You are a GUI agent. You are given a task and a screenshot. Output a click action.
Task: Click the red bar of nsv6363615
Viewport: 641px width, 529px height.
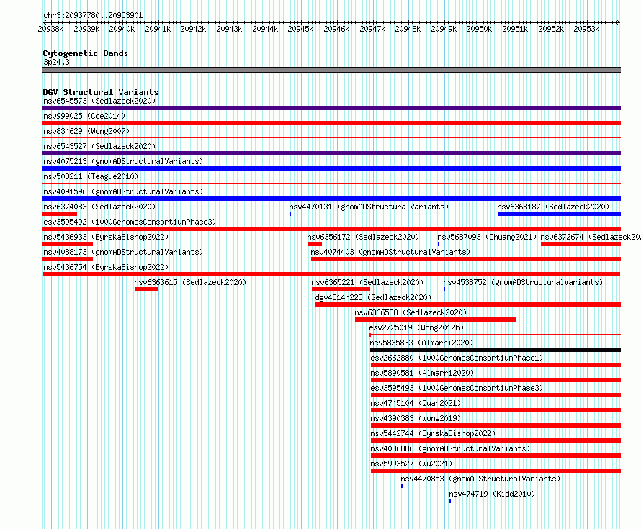(146, 289)
